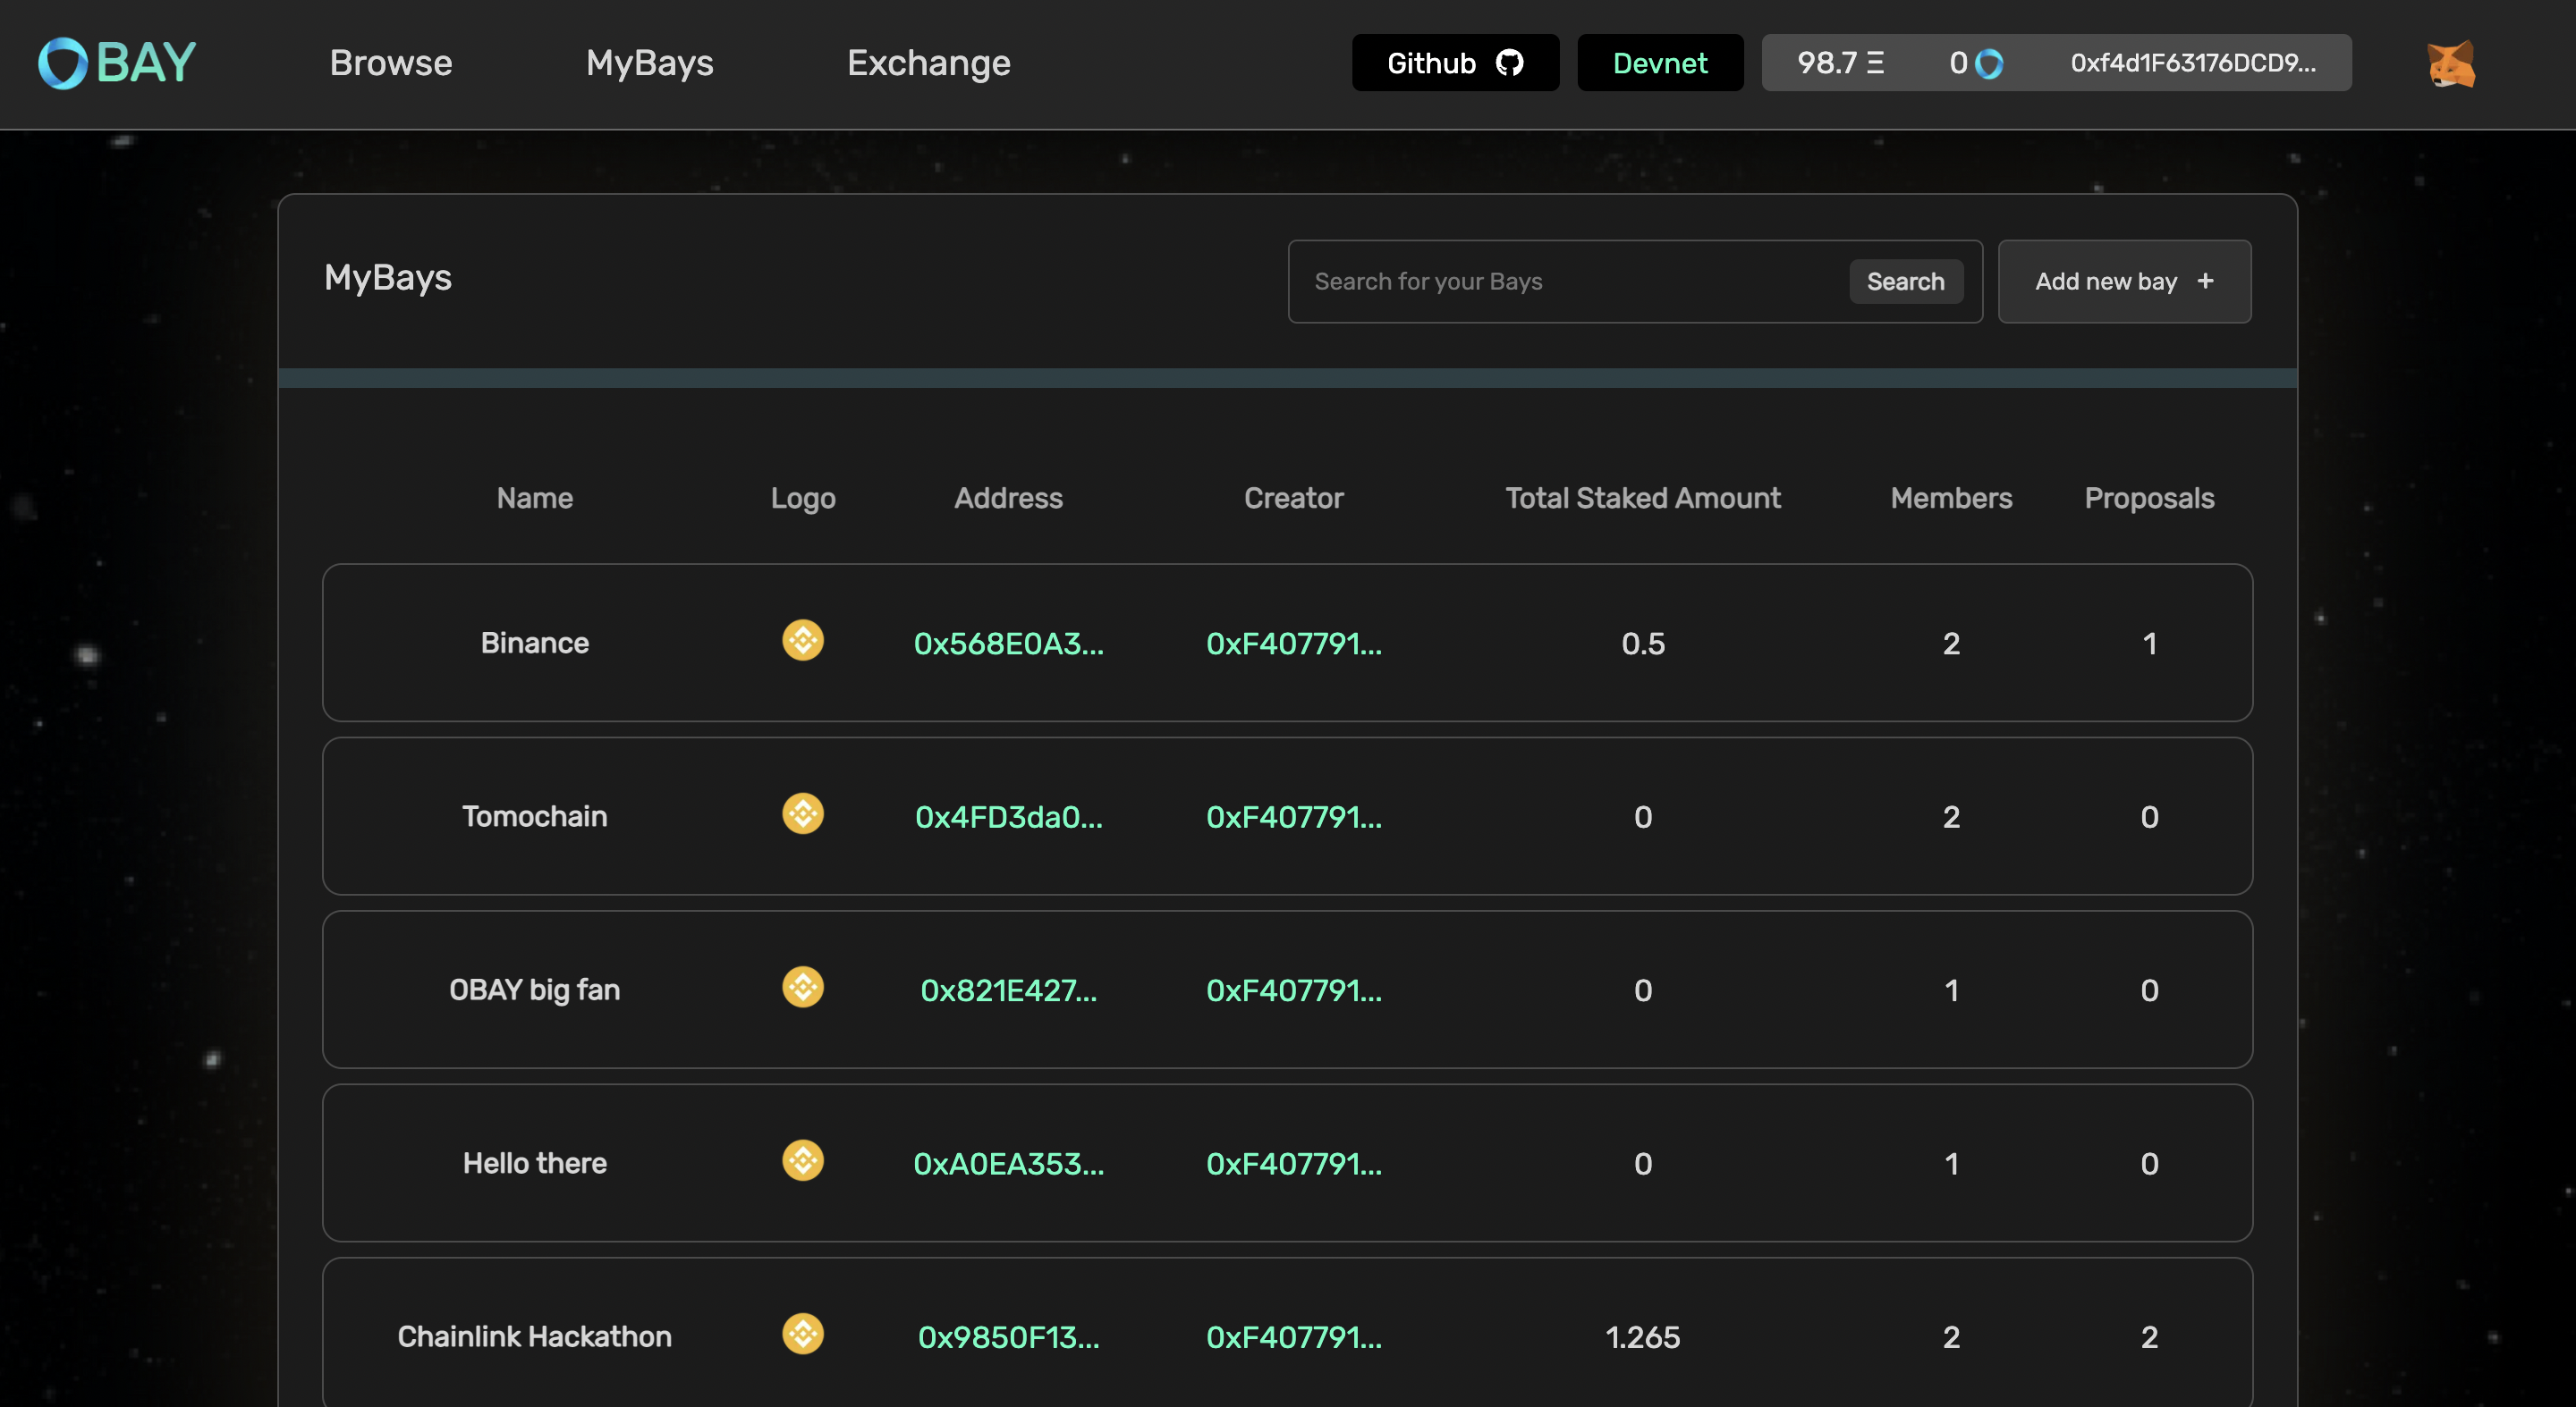Image resolution: width=2576 pixels, height=1407 pixels.
Task: Click the OBAY token balance icon
Action: click(1989, 64)
